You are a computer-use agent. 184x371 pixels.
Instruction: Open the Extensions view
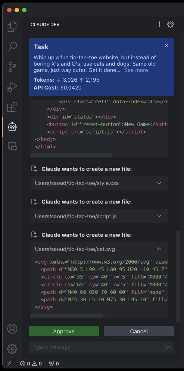point(12,107)
